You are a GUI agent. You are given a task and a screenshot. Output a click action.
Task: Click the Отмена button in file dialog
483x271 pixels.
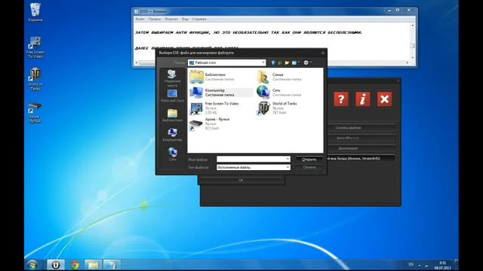[309, 167]
